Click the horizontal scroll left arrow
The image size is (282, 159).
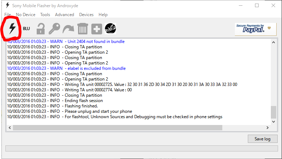10,127
